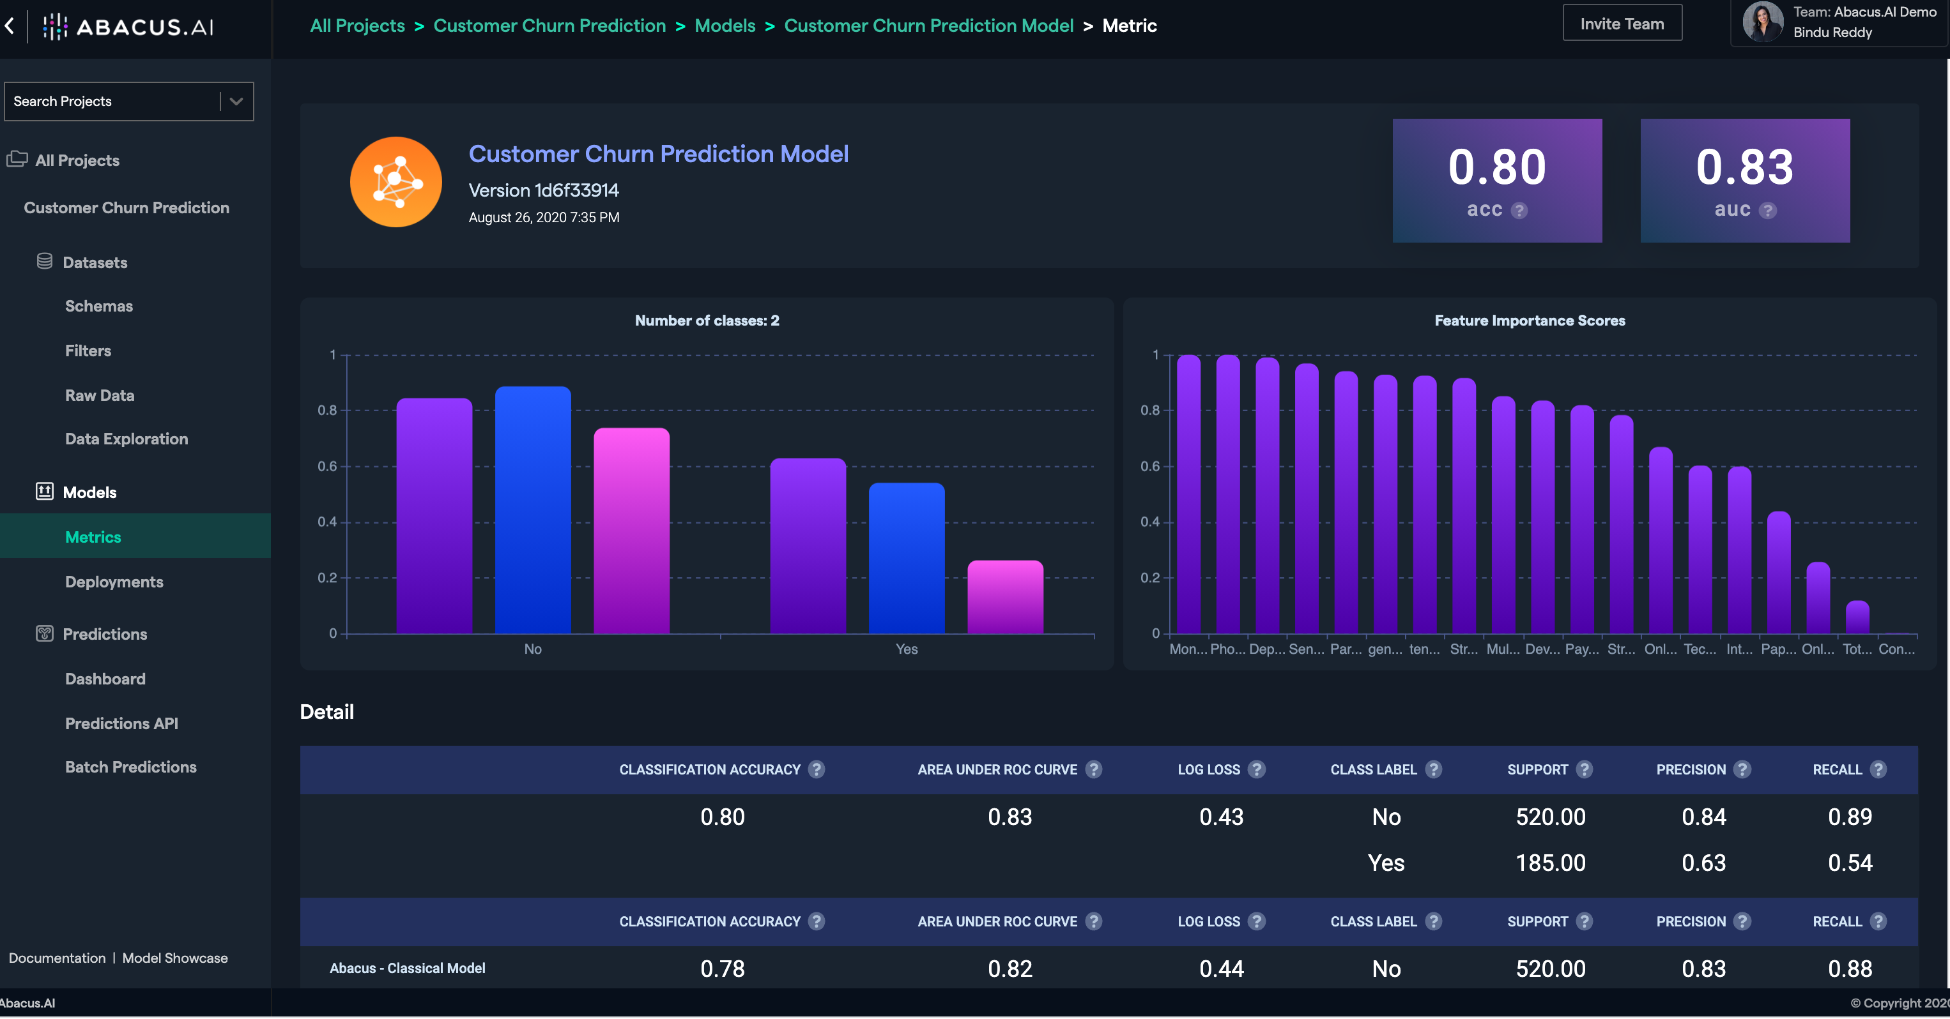Click the back arrow beside Abacus.AI logo
Viewport: 1950px width, 1019px height.
coord(9,26)
